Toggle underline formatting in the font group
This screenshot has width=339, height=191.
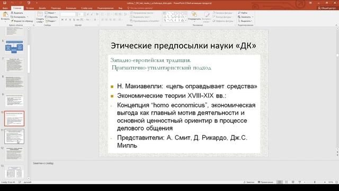pyautogui.click(x=70, y=20)
